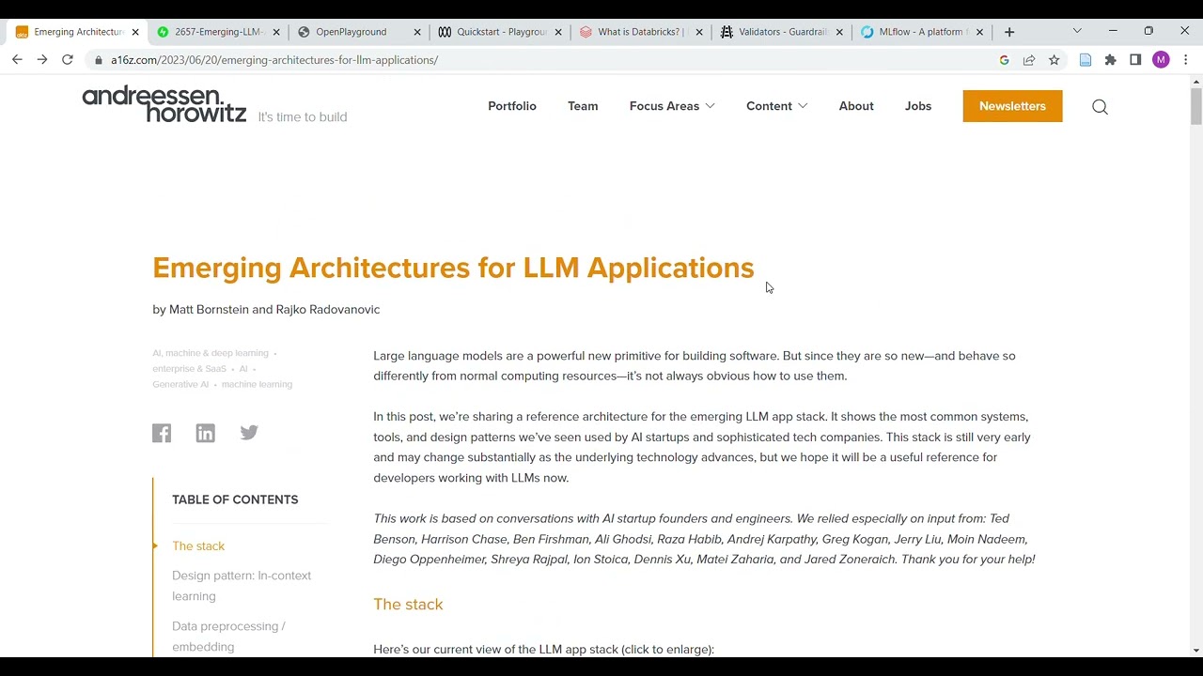
Task: Click the Andreessen Horowitz logo
Action: point(164,104)
